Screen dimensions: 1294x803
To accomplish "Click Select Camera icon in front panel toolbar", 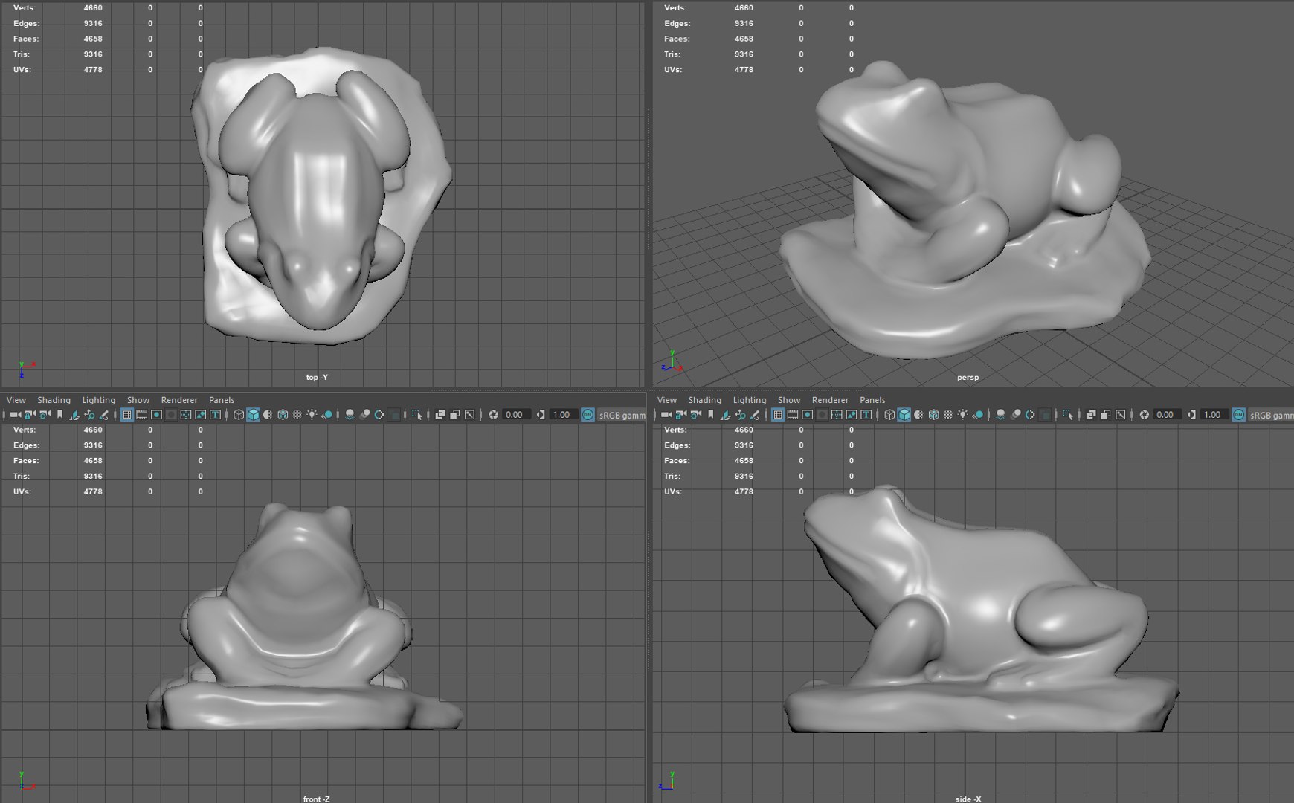I will click(x=15, y=415).
